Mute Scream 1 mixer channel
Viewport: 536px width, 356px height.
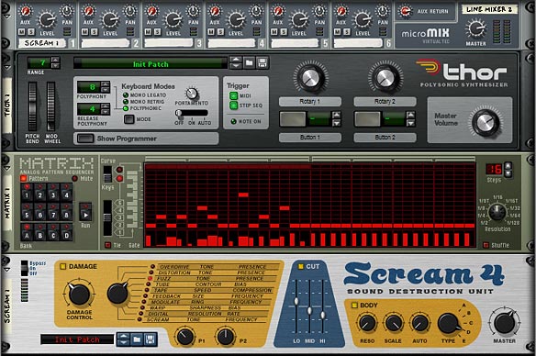[x=22, y=32]
